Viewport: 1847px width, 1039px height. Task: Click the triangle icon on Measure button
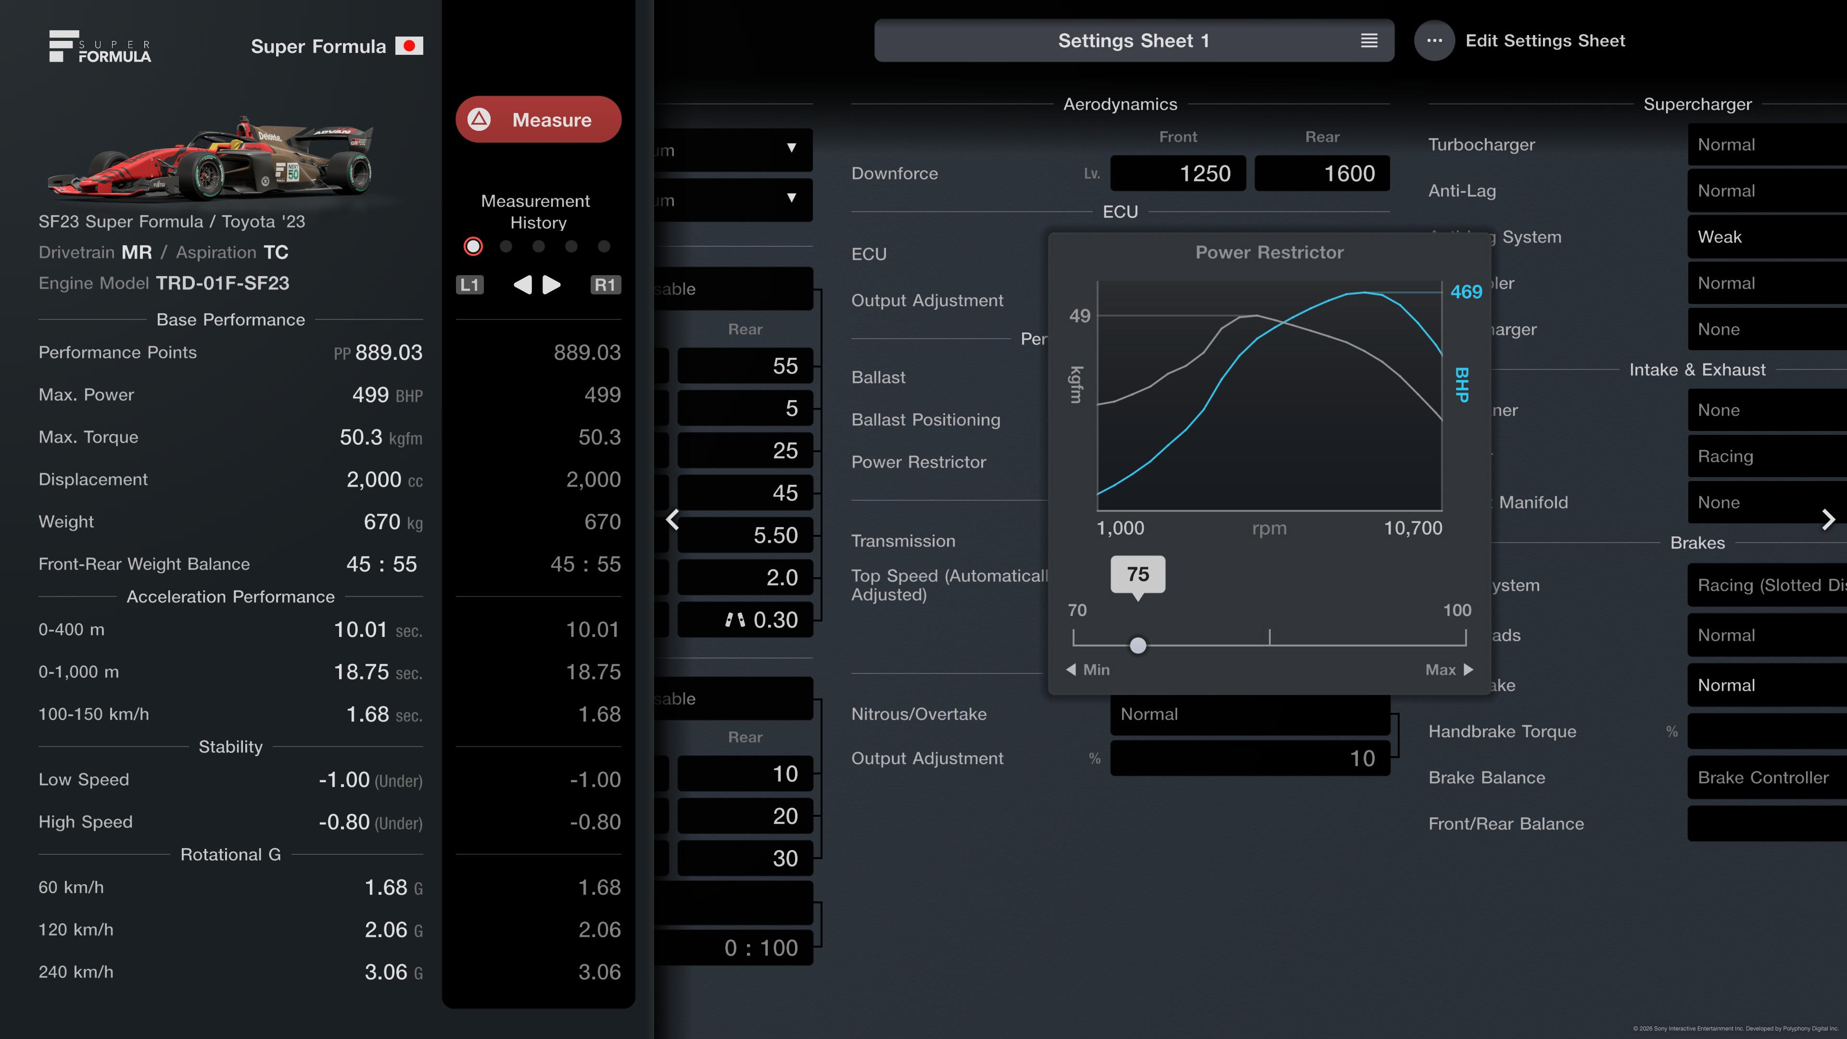pos(479,119)
